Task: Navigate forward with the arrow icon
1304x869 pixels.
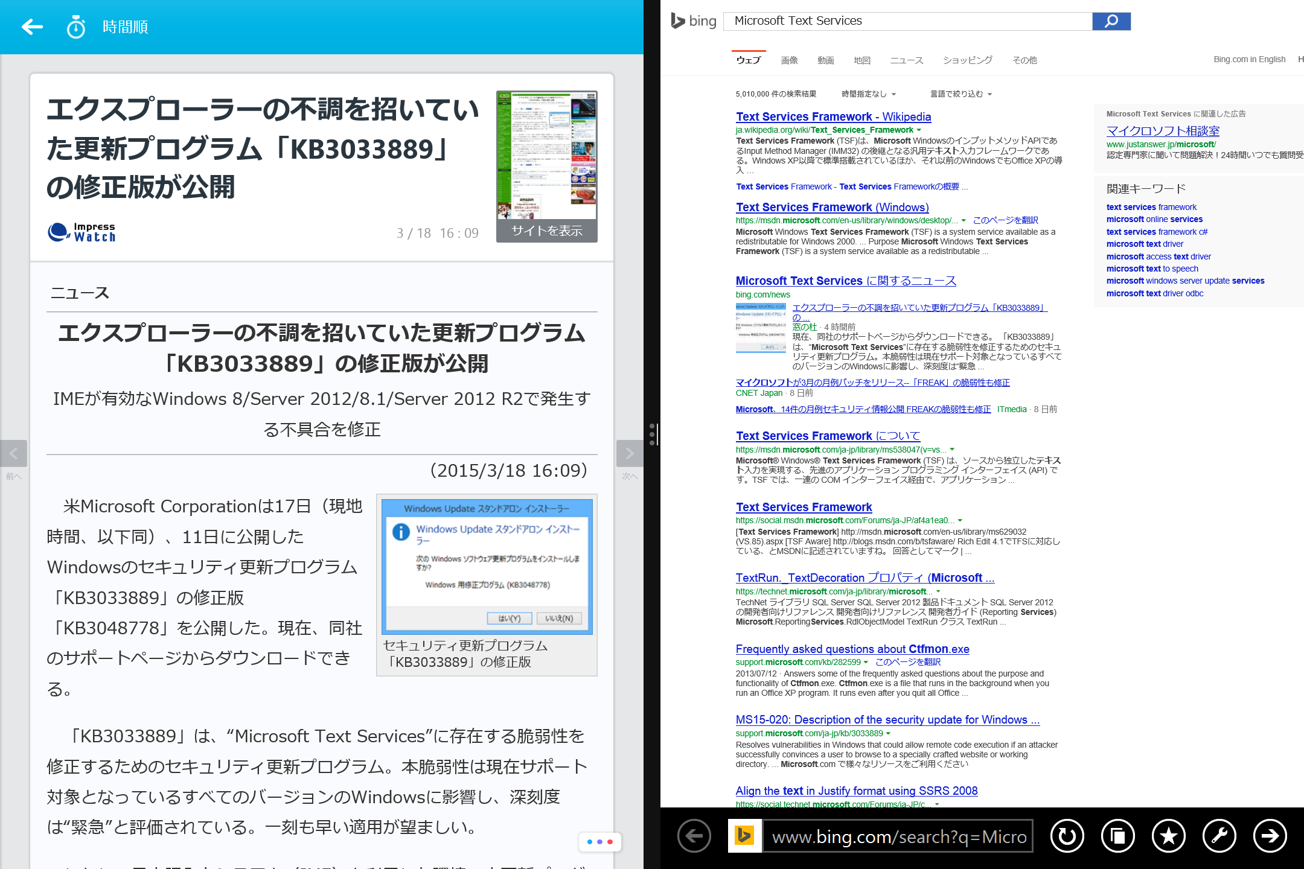Action: click(x=1270, y=836)
